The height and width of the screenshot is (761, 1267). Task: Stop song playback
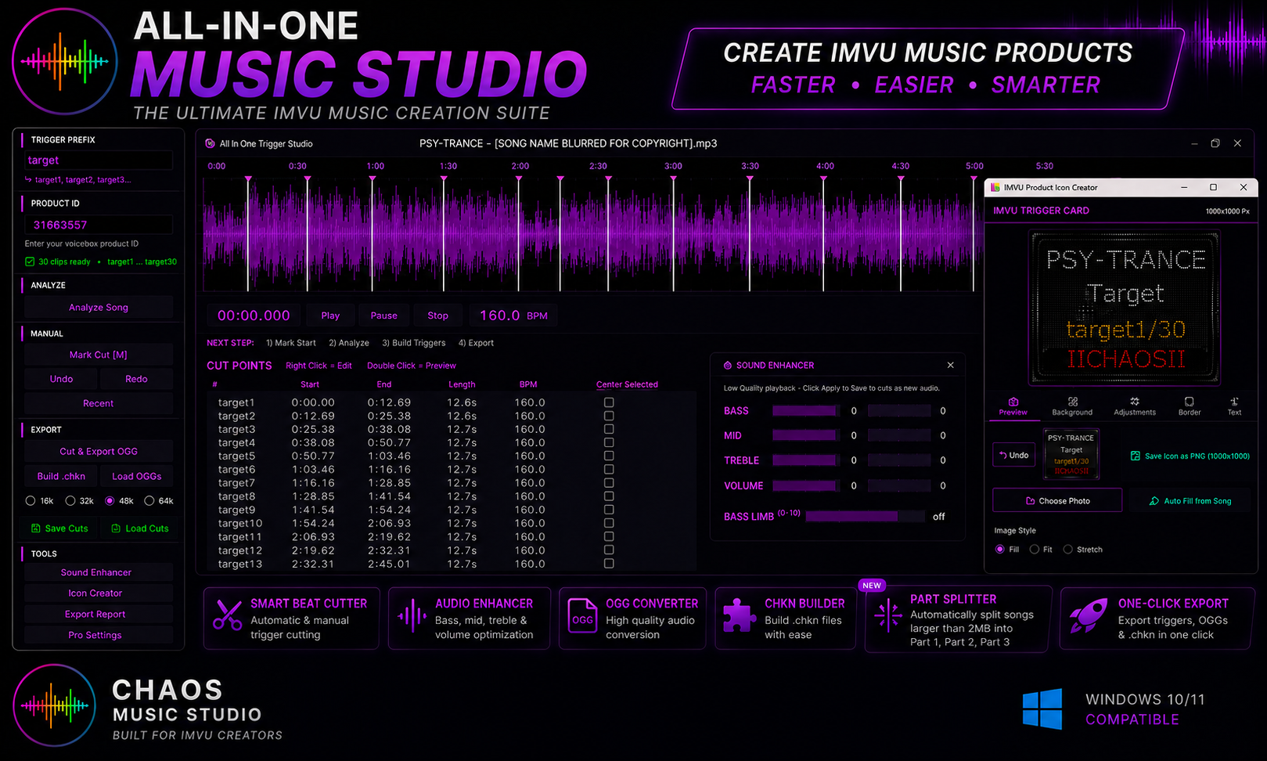click(x=438, y=316)
